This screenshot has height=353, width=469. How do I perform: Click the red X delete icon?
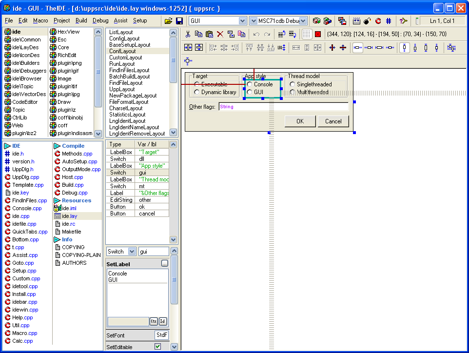(x=220, y=34)
